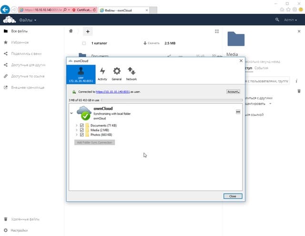Viewport: 305px width, 236px height.
Task: Open the General settings tab in ownCloud client
Action: coord(117,74)
